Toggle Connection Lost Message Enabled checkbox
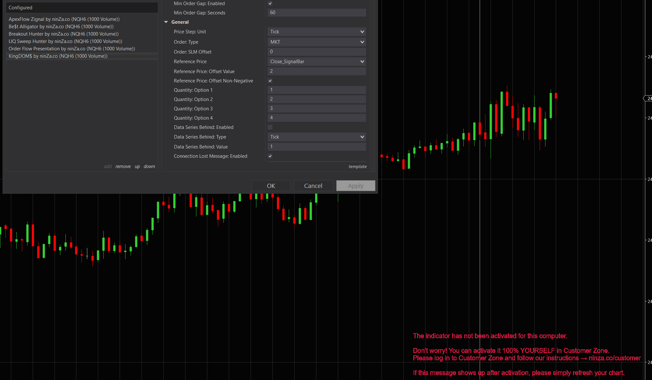This screenshot has height=380, width=652. click(270, 156)
